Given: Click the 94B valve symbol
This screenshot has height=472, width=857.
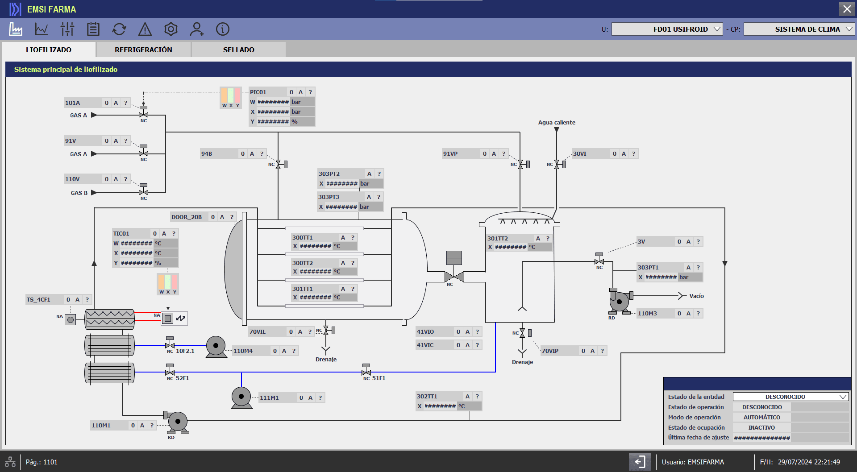Looking at the screenshot, I should click(x=280, y=165).
